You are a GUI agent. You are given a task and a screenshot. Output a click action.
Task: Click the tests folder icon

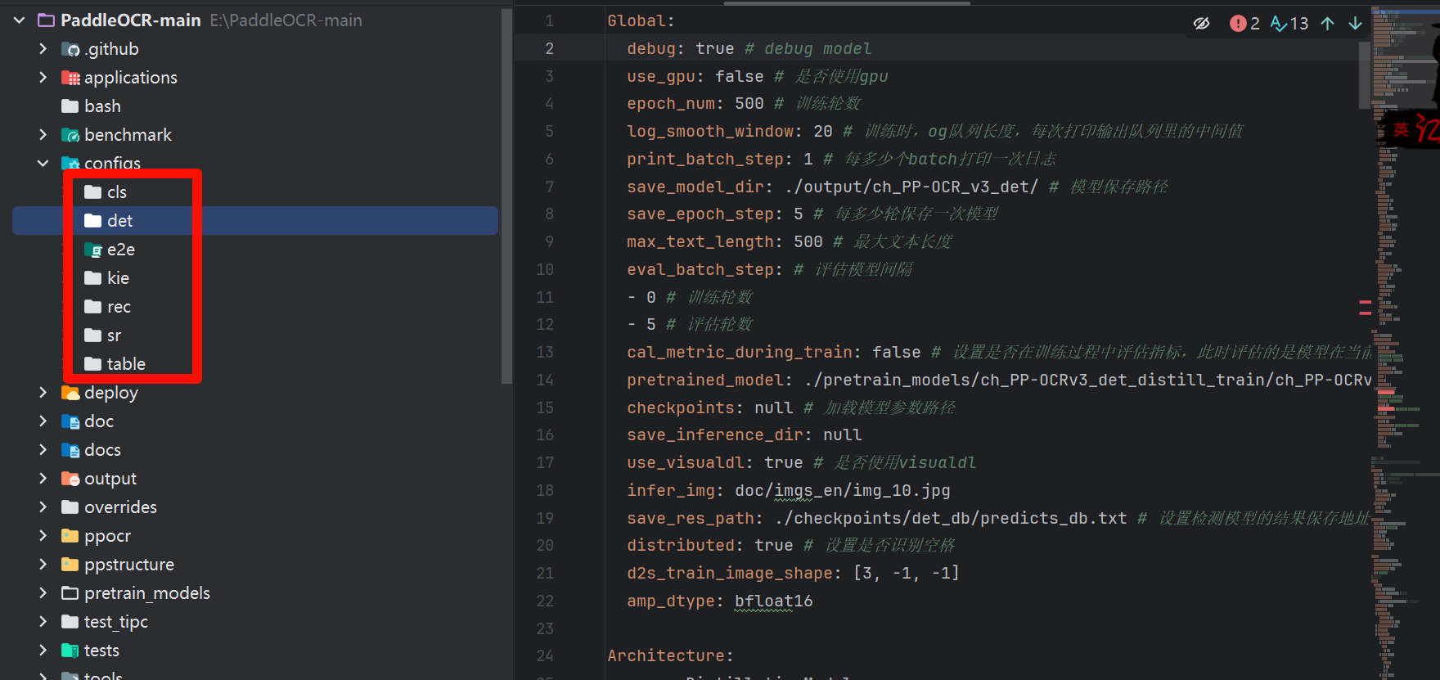point(70,651)
